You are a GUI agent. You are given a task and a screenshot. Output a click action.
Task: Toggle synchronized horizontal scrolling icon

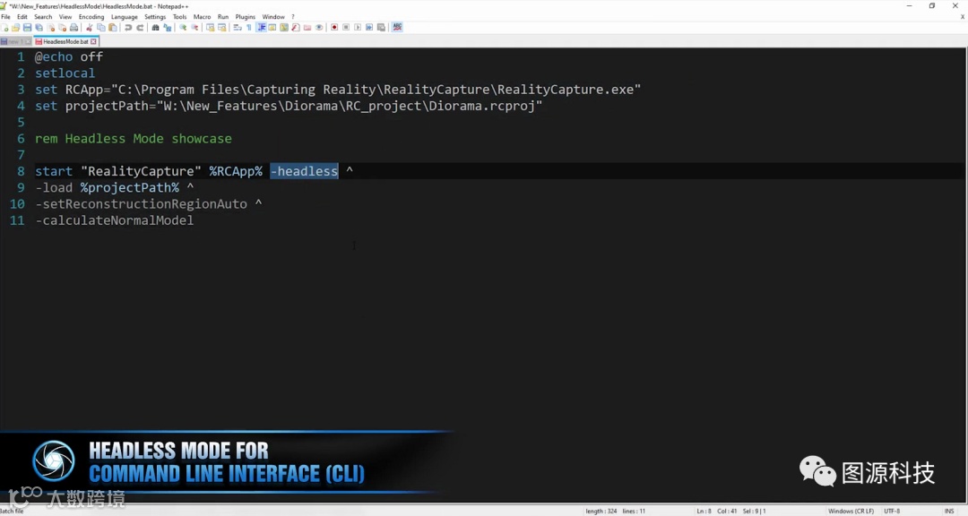pyautogui.click(x=221, y=27)
